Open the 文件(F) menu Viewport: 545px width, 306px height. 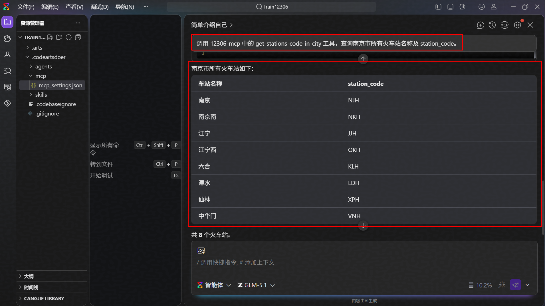(26, 7)
